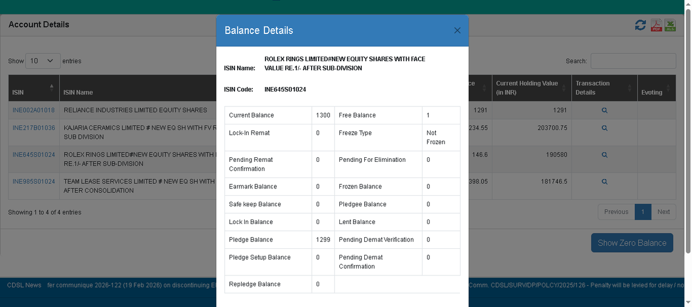The height and width of the screenshot is (307, 692).
Task: Close the Balance Details dialog
Action: tap(457, 31)
